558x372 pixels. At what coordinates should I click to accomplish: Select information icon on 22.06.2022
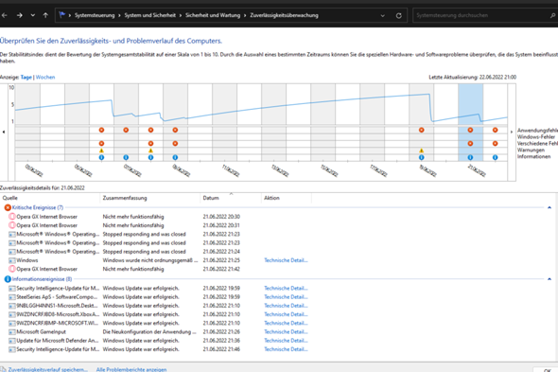click(495, 157)
